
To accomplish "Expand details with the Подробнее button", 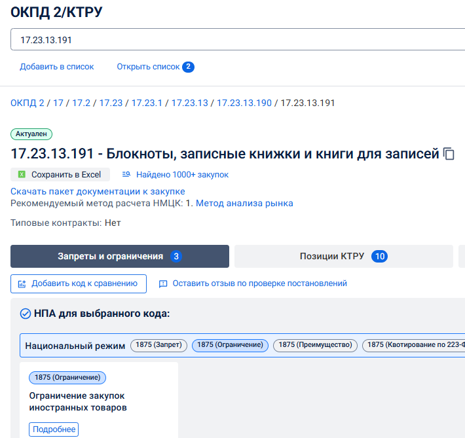I will 53,429.
